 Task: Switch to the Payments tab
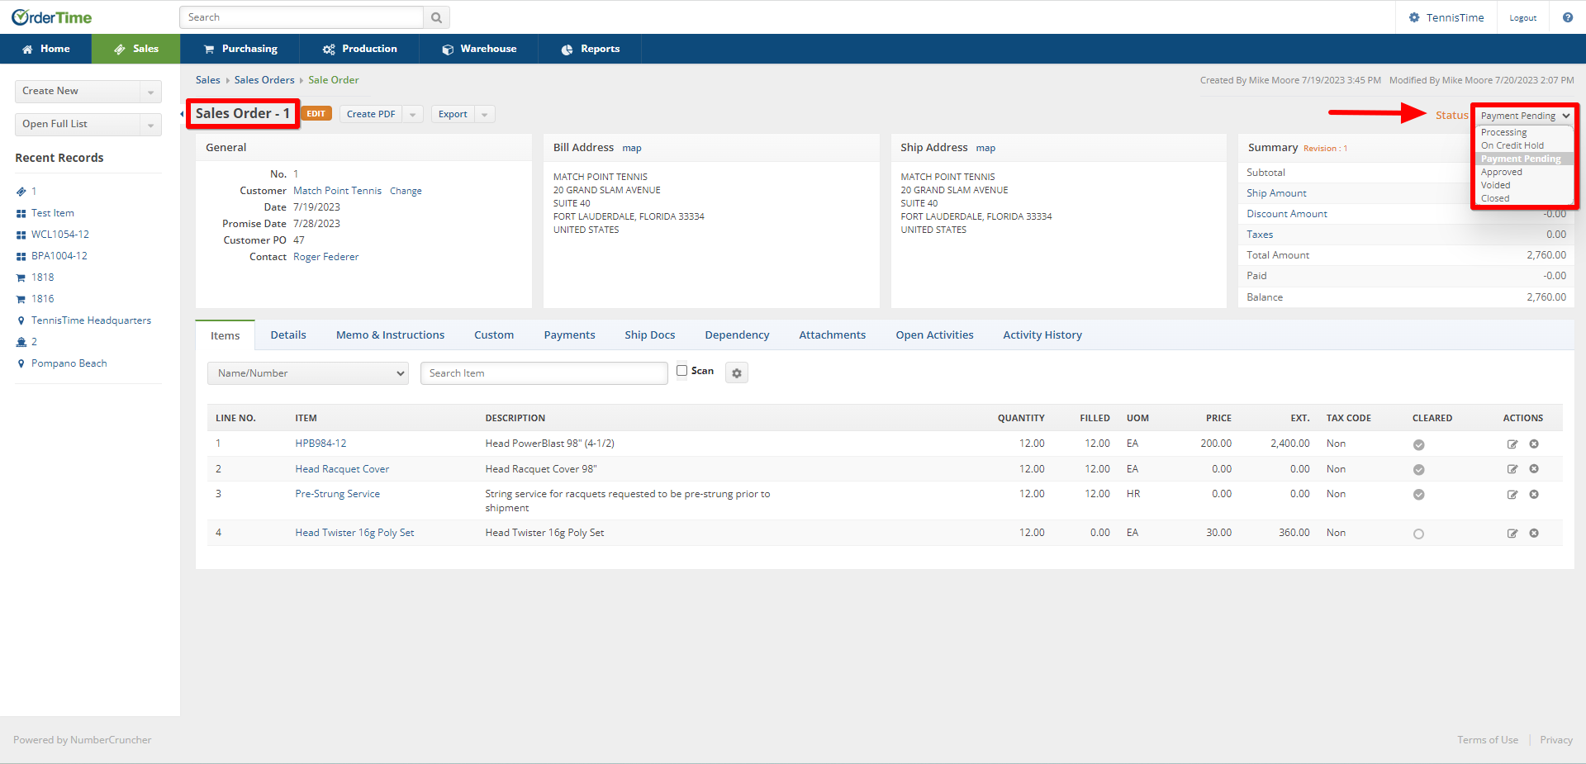569,335
